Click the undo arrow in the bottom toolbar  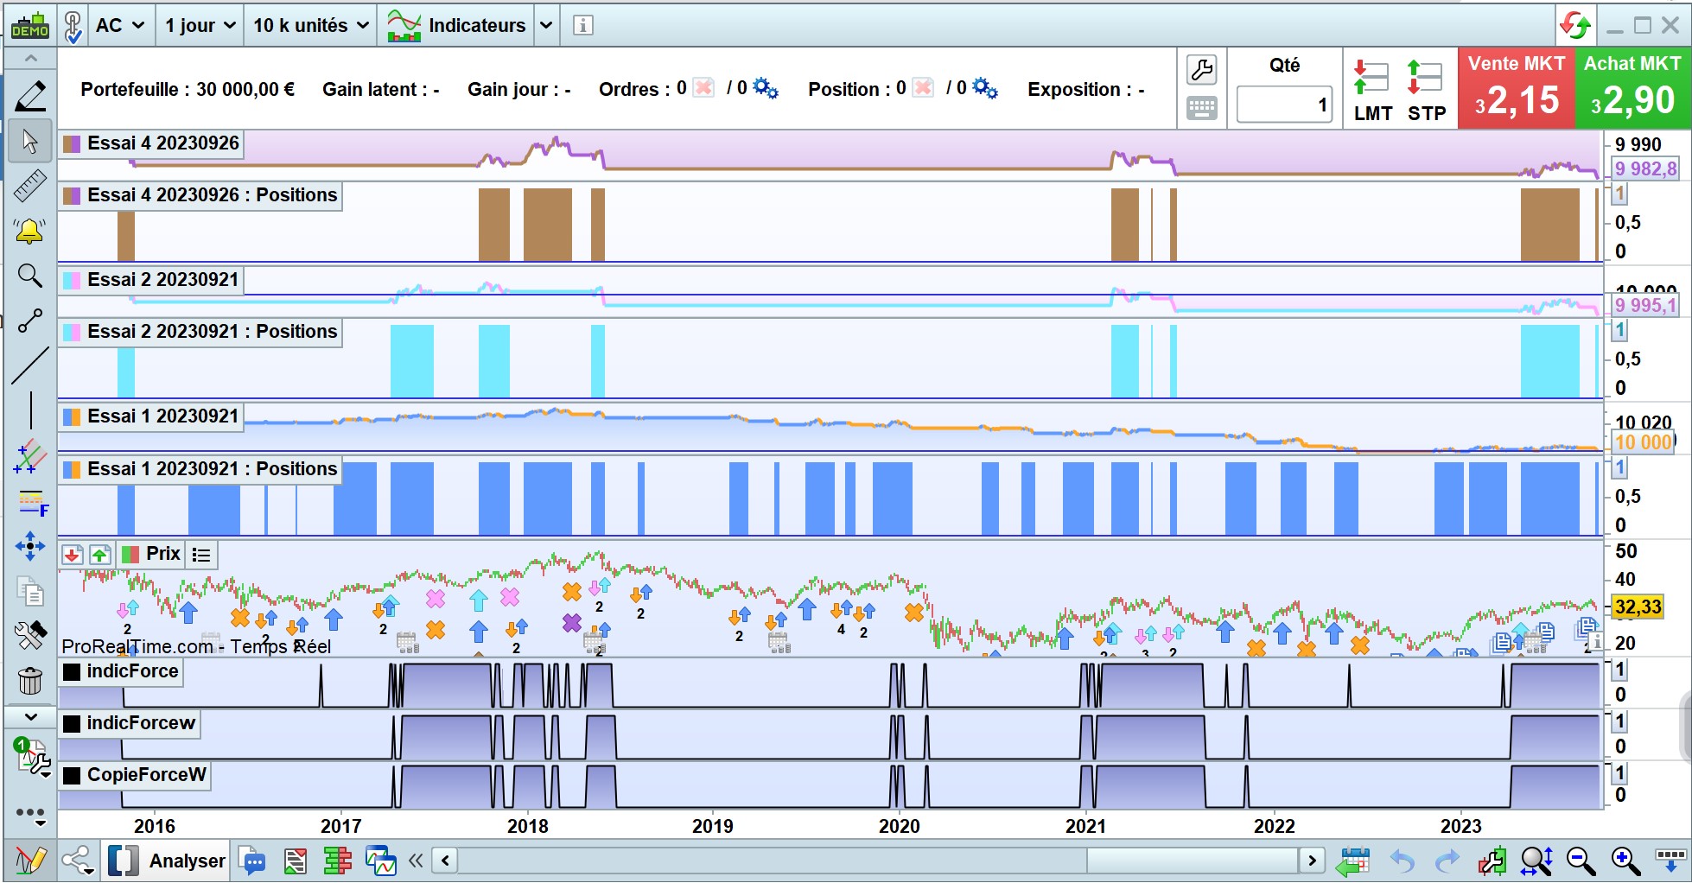click(1402, 861)
